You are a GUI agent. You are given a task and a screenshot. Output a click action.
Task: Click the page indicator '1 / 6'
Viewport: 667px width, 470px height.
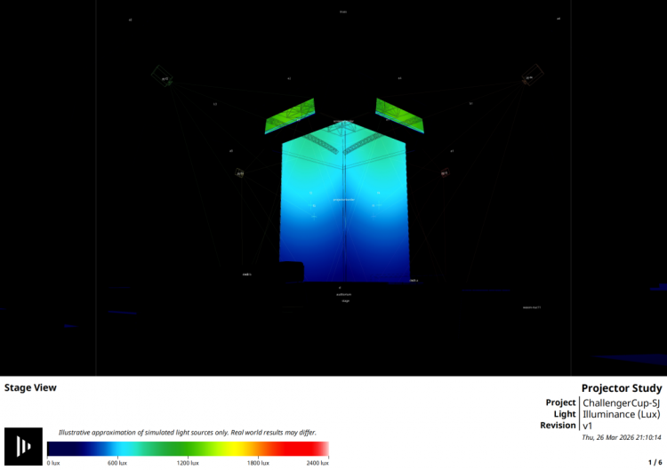[x=655, y=462]
